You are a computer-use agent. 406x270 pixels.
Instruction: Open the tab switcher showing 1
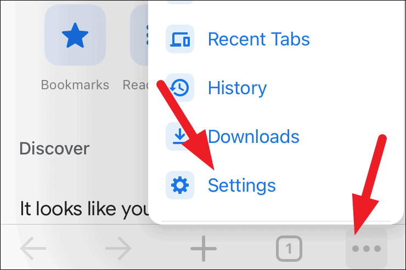pos(289,249)
